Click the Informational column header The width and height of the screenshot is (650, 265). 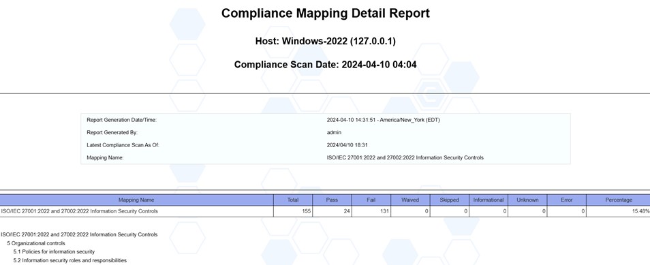pos(489,200)
